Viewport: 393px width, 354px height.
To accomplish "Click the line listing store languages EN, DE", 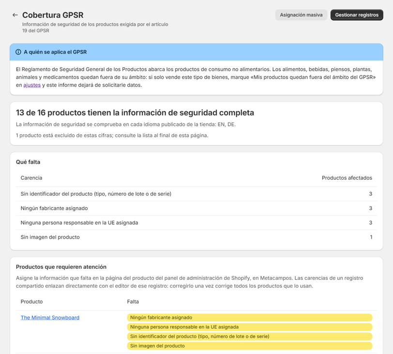I will point(125,124).
